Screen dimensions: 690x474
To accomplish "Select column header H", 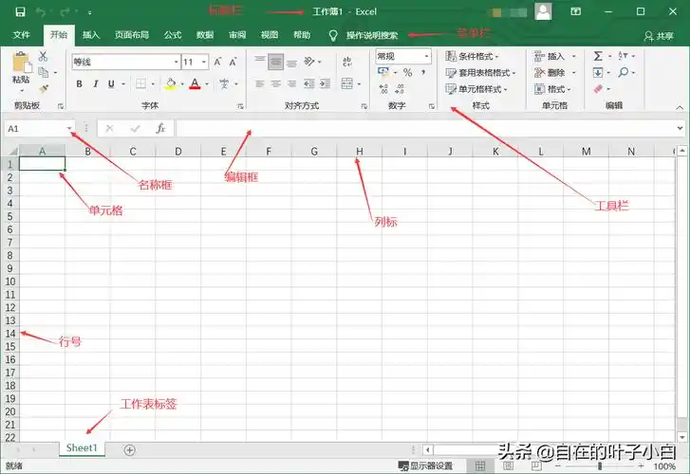I will (360, 152).
